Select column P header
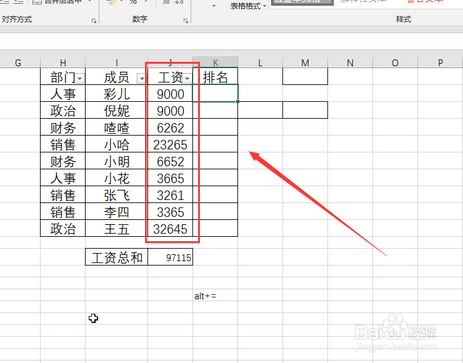The width and height of the screenshot is (463, 363). [441, 62]
